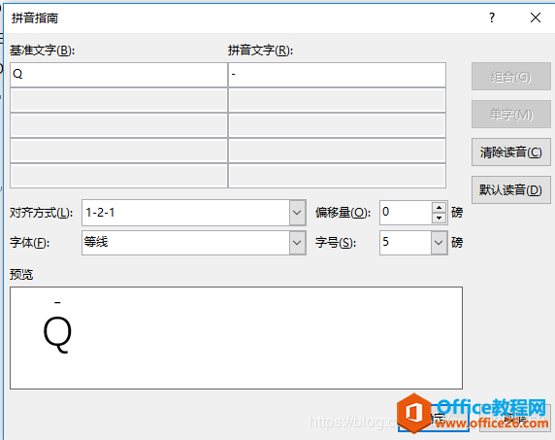Click the 组合(G) button
Viewport: 555px width, 440px height.
[511, 77]
